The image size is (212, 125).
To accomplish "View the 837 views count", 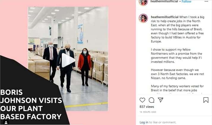I will click(x=147, y=107).
